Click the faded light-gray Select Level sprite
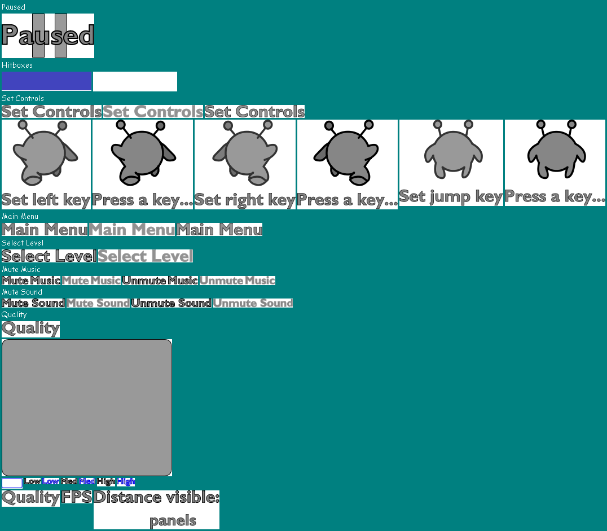Image resolution: width=607 pixels, height=531 pixels. point(145,256)
